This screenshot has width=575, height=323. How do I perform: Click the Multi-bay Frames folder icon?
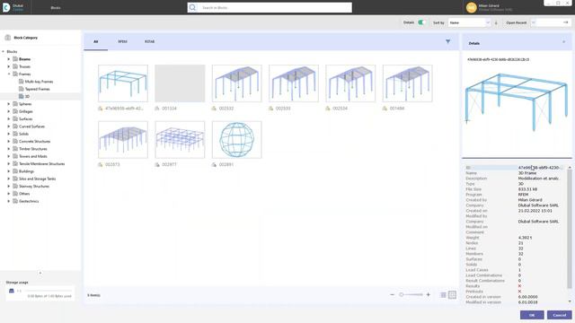click(22, 82)
